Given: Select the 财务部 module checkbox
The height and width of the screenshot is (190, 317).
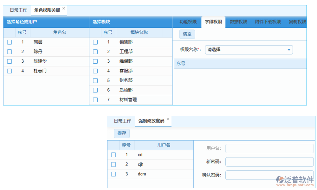Looking at the screenshot, I should pos(95,80).
